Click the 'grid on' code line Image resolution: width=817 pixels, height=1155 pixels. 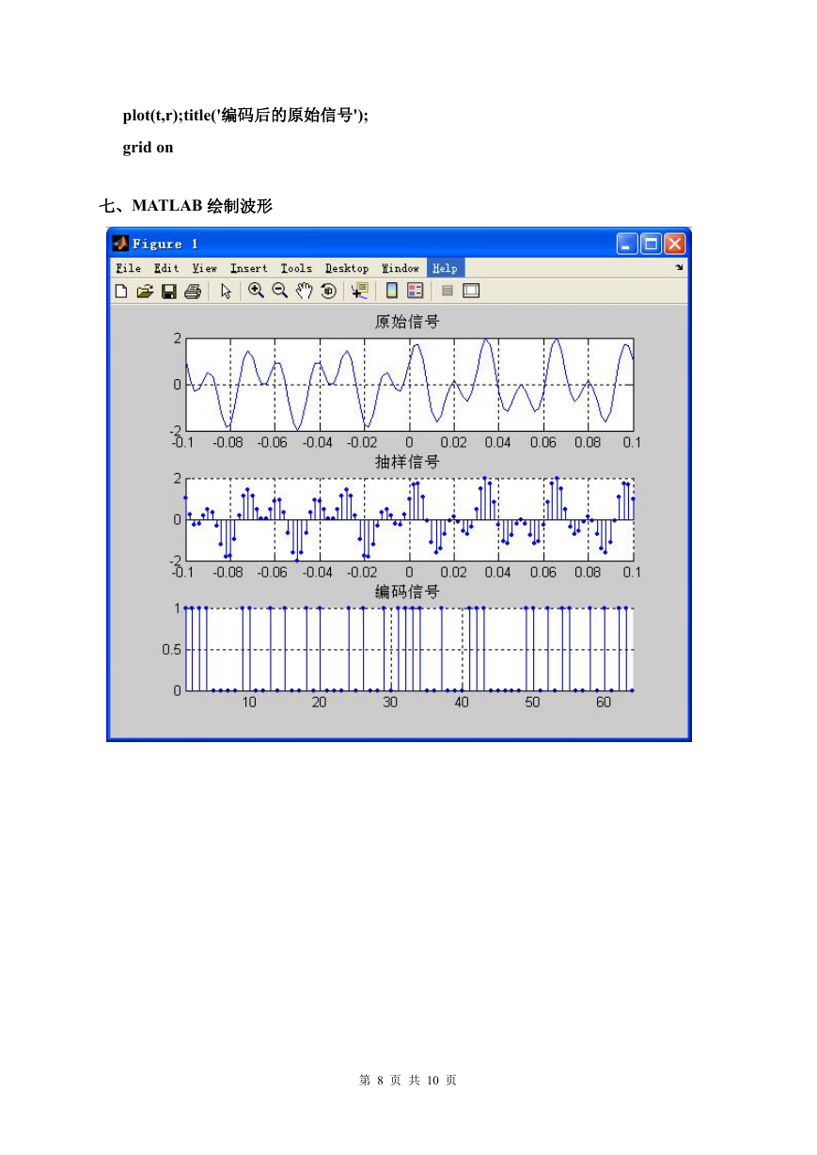coord(148,148)
